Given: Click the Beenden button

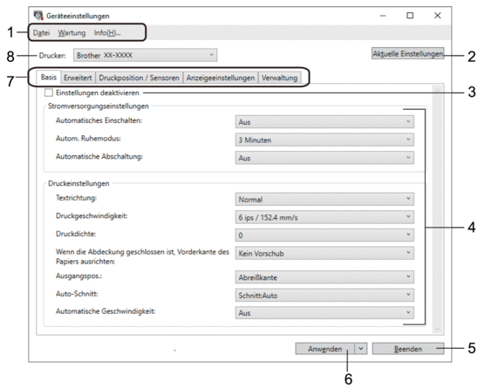Looking at the screenshot, I should coord(407,349).
